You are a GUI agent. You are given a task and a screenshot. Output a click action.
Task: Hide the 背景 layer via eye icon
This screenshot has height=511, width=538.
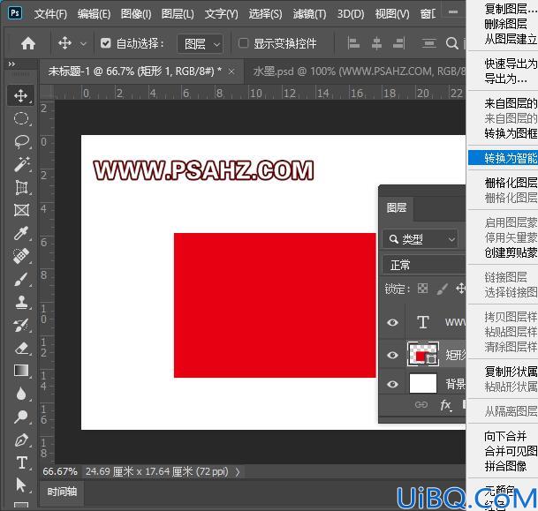click(392, 384)
